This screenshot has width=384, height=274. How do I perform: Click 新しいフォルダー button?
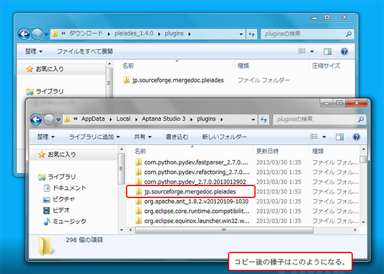coord(224,137)
